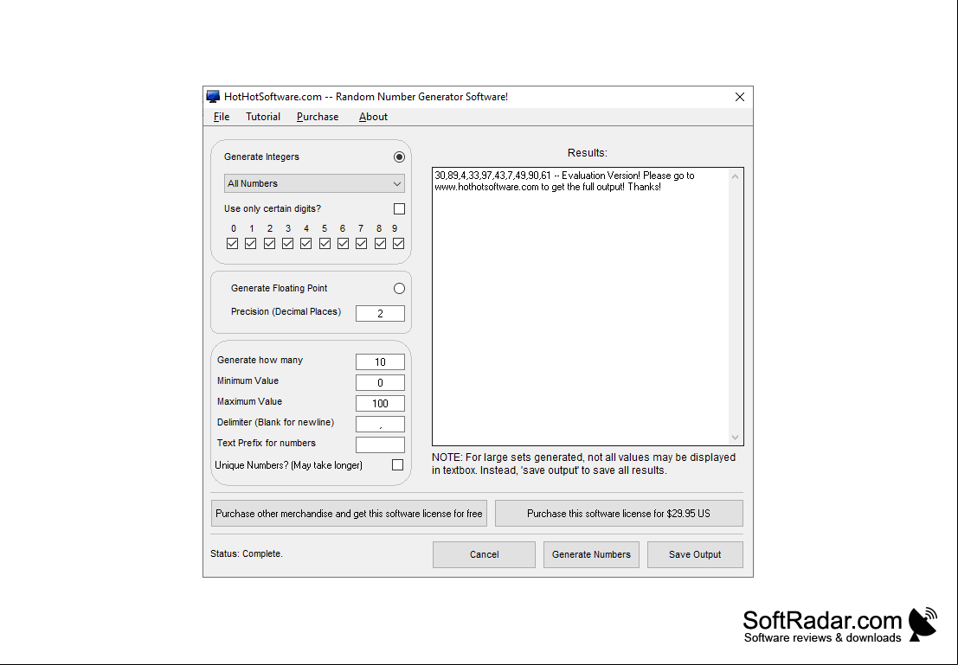Image resolution: width=958 pixels, height=665 pixels.
Task: Click the Results scrollbar down arrow
Action: tap(735, 438)
